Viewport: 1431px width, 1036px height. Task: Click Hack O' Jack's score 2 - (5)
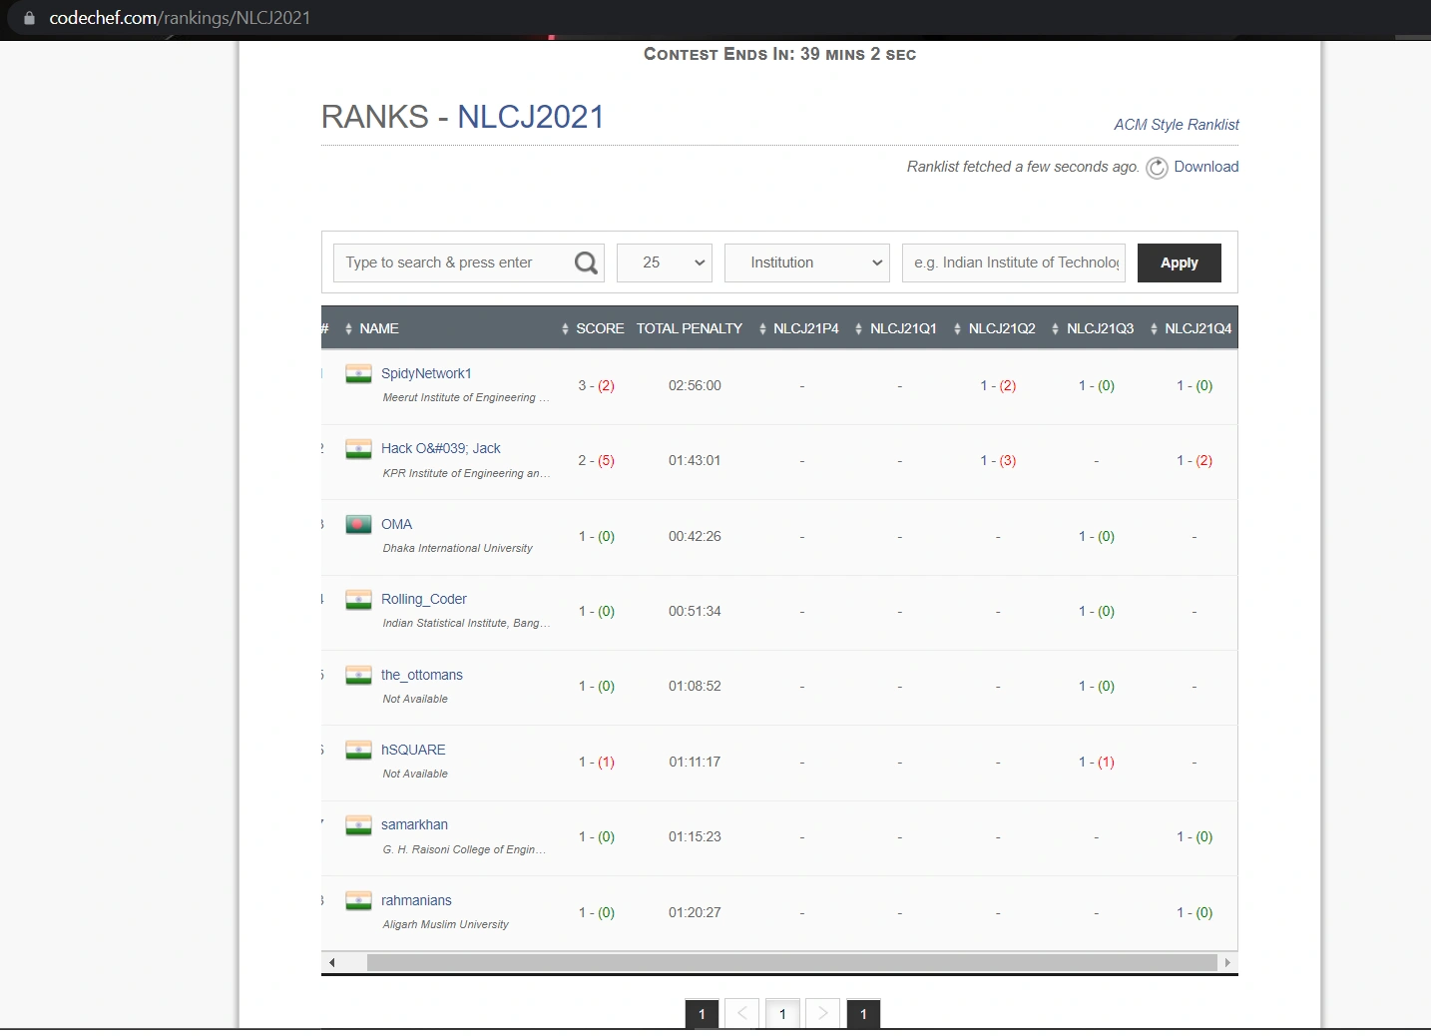tap(597, 460)
